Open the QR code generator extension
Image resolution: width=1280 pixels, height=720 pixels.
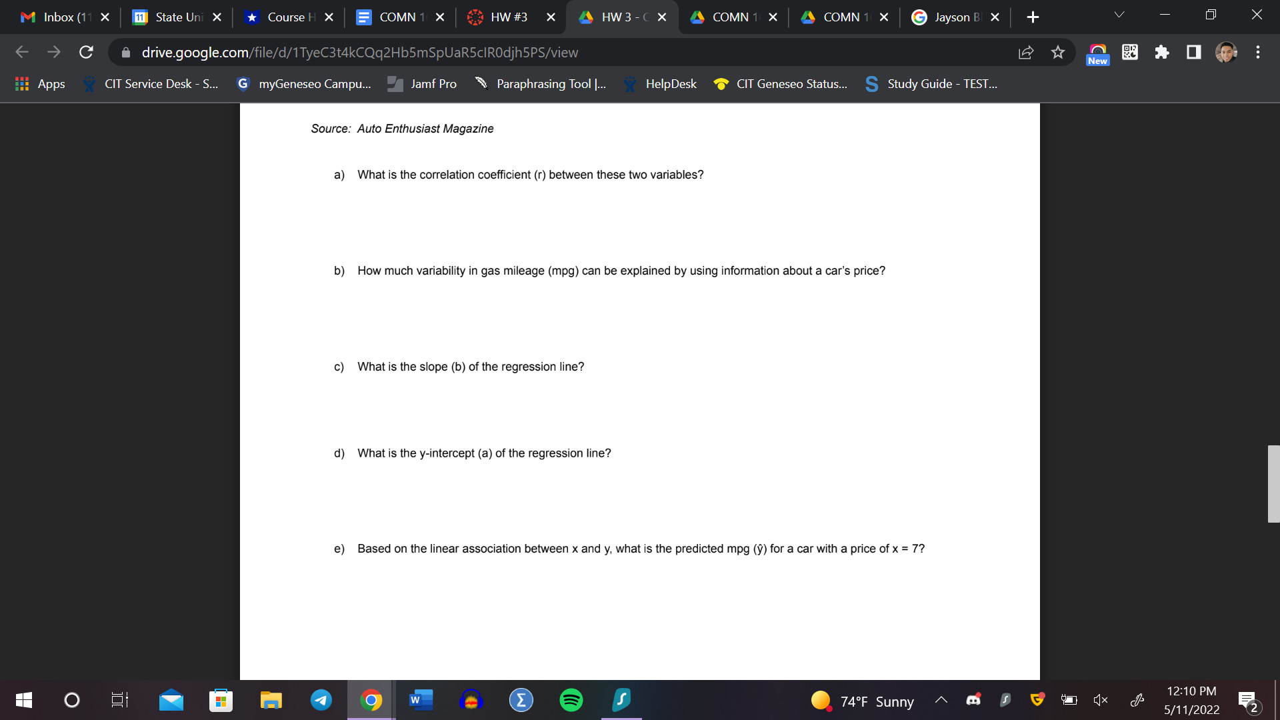[x=1129, y=52]
